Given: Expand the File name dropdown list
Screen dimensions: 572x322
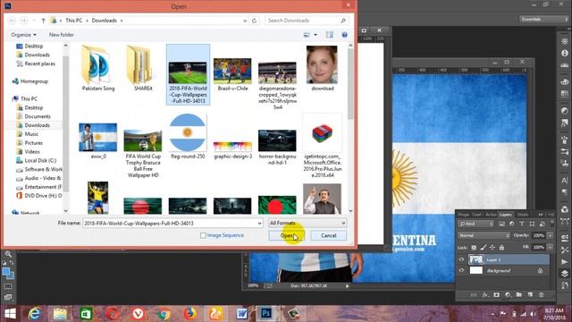Looking at the screenshot, I should coord(260,223).
